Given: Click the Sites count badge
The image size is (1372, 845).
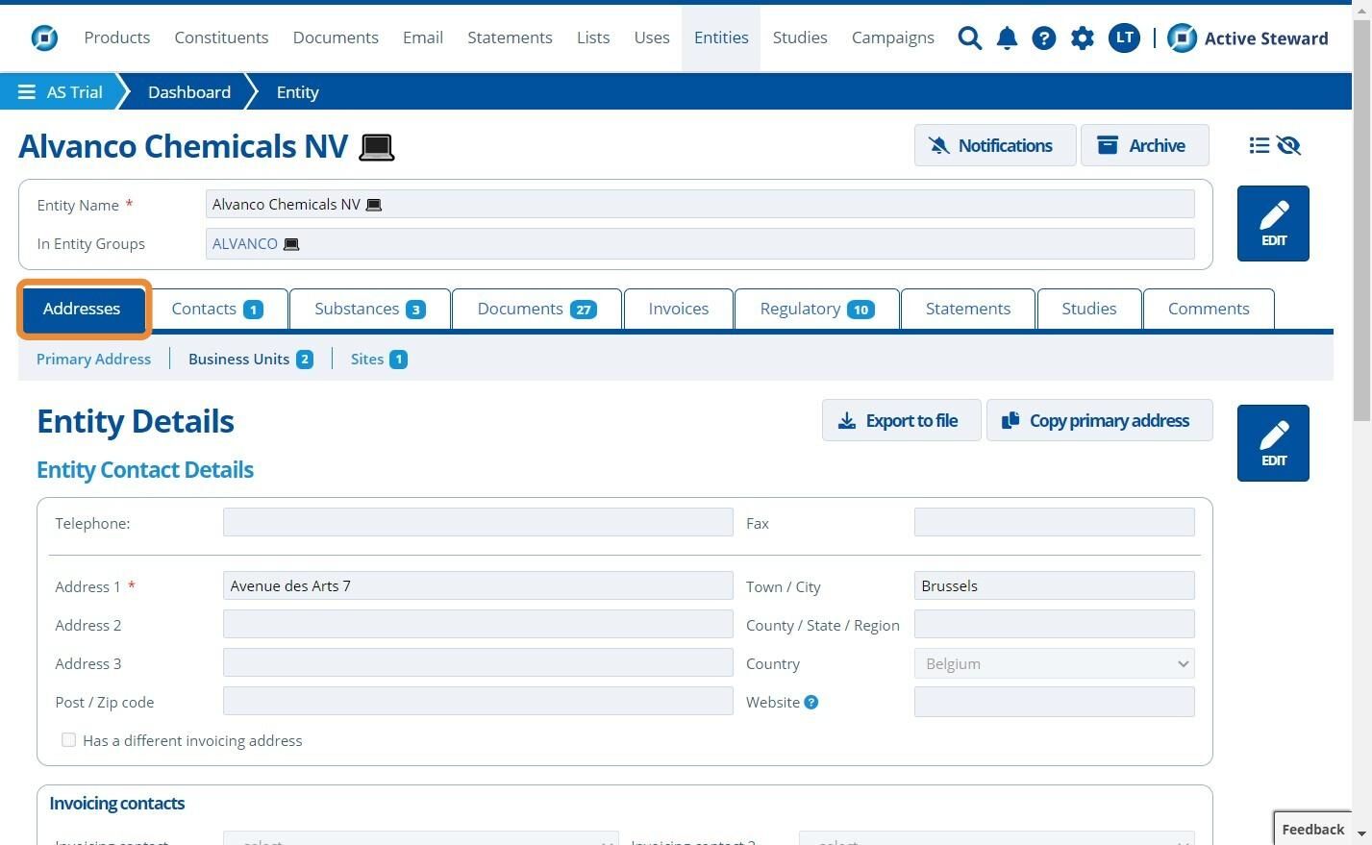Looking at the screenshot, I should 398,360.
